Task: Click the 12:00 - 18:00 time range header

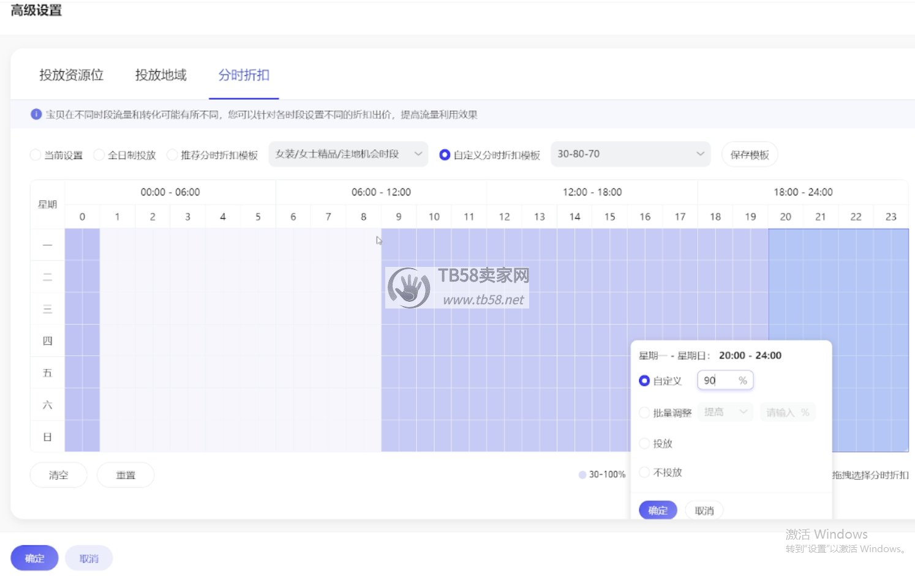Action: (592, 192)
